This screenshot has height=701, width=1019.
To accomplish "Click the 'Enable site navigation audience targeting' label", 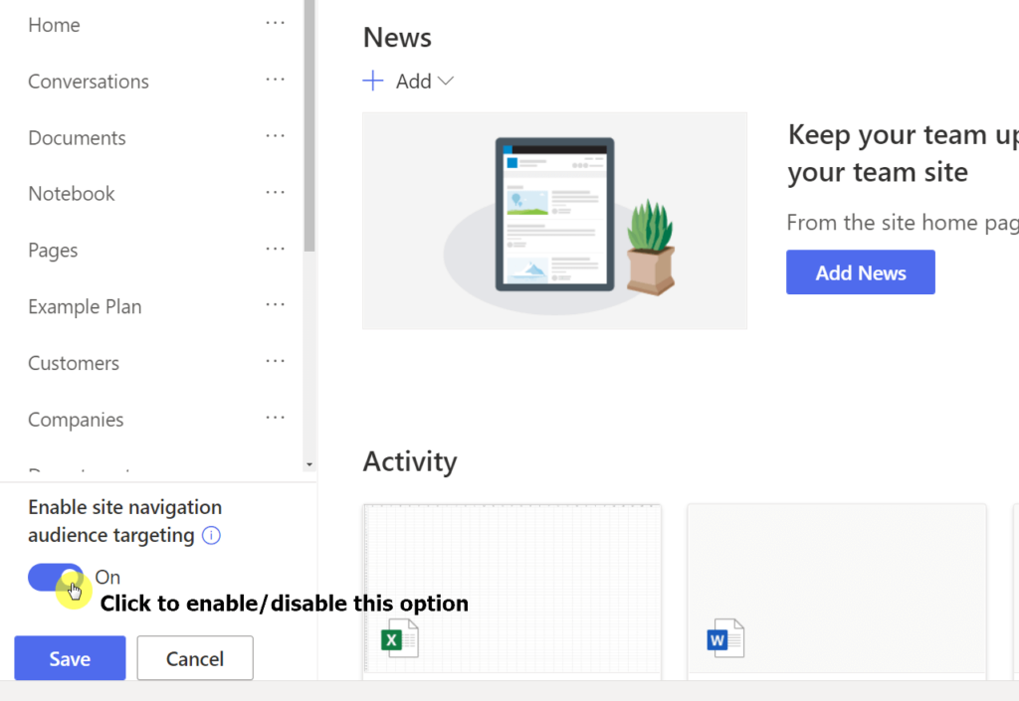I will click(x=124, y=521).
